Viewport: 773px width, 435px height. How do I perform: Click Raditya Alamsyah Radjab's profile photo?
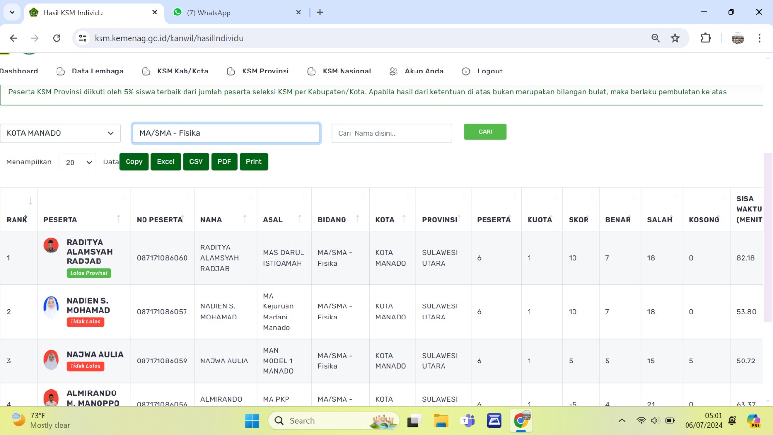click(x=51, y=246)
